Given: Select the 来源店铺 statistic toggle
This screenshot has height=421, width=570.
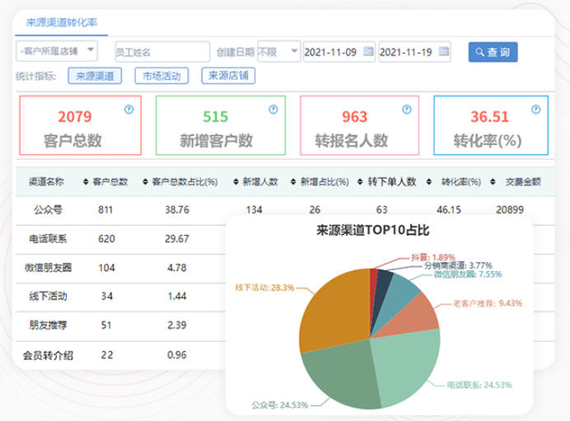Looking at the screenshot, I should [x=228, y=76].
